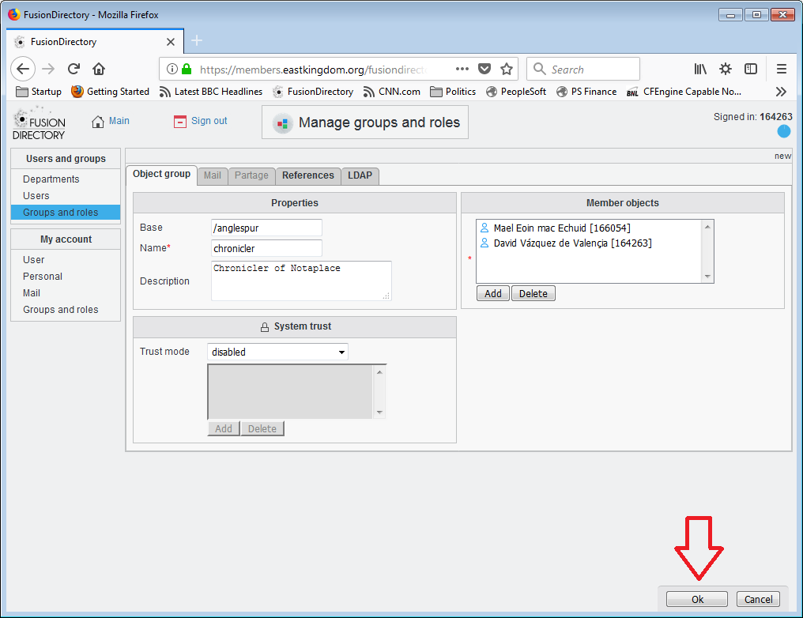Open Personal under My account
This screenshot has width=803, height=618.
click(x=43, y=277)
